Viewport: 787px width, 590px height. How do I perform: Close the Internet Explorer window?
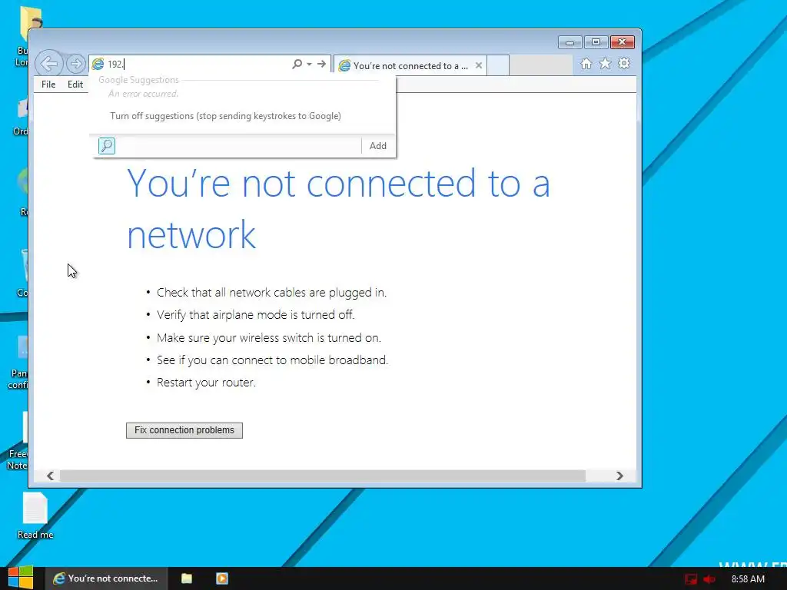coord(623,42)
